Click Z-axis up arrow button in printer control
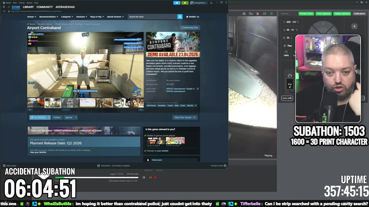The height and width of the screenshot is (207, 369). coord(355,26)
